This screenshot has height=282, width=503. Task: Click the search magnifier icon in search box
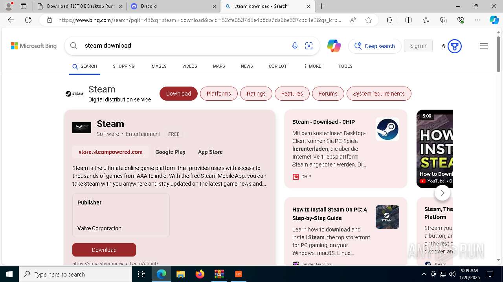73,46
